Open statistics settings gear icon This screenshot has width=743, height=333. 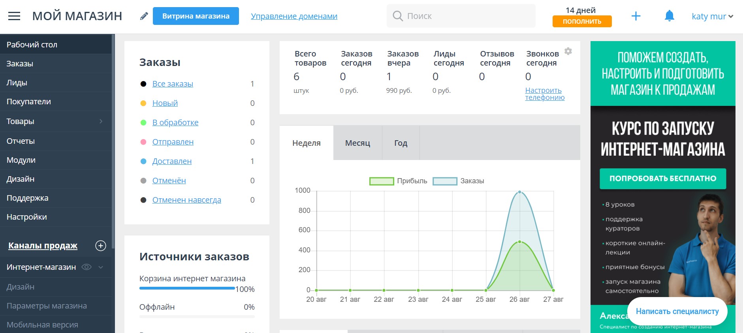click(x=568, y=51)
